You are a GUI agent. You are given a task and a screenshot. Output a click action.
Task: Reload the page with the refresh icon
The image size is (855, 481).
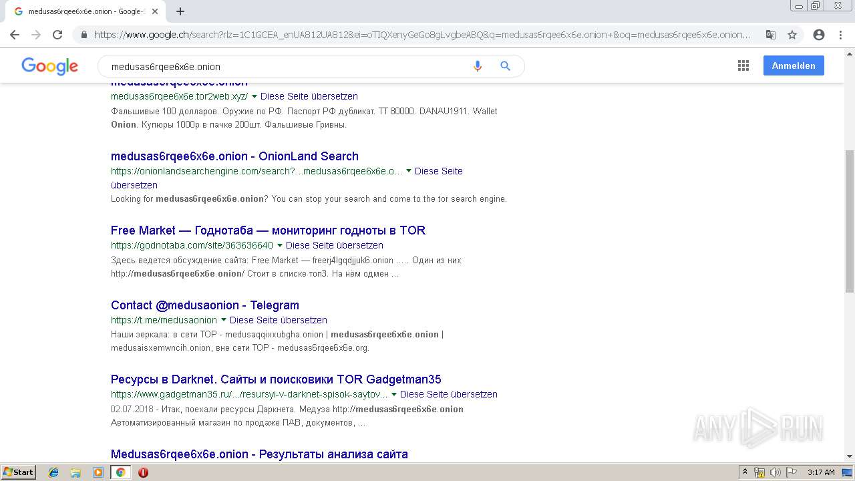(57, 35)
